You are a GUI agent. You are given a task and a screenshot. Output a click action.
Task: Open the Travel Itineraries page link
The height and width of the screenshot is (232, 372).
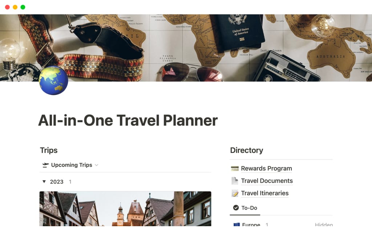[265, 193]
